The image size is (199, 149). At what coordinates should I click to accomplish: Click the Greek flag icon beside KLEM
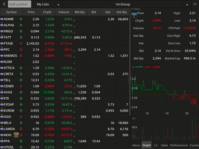click(2, 62)
